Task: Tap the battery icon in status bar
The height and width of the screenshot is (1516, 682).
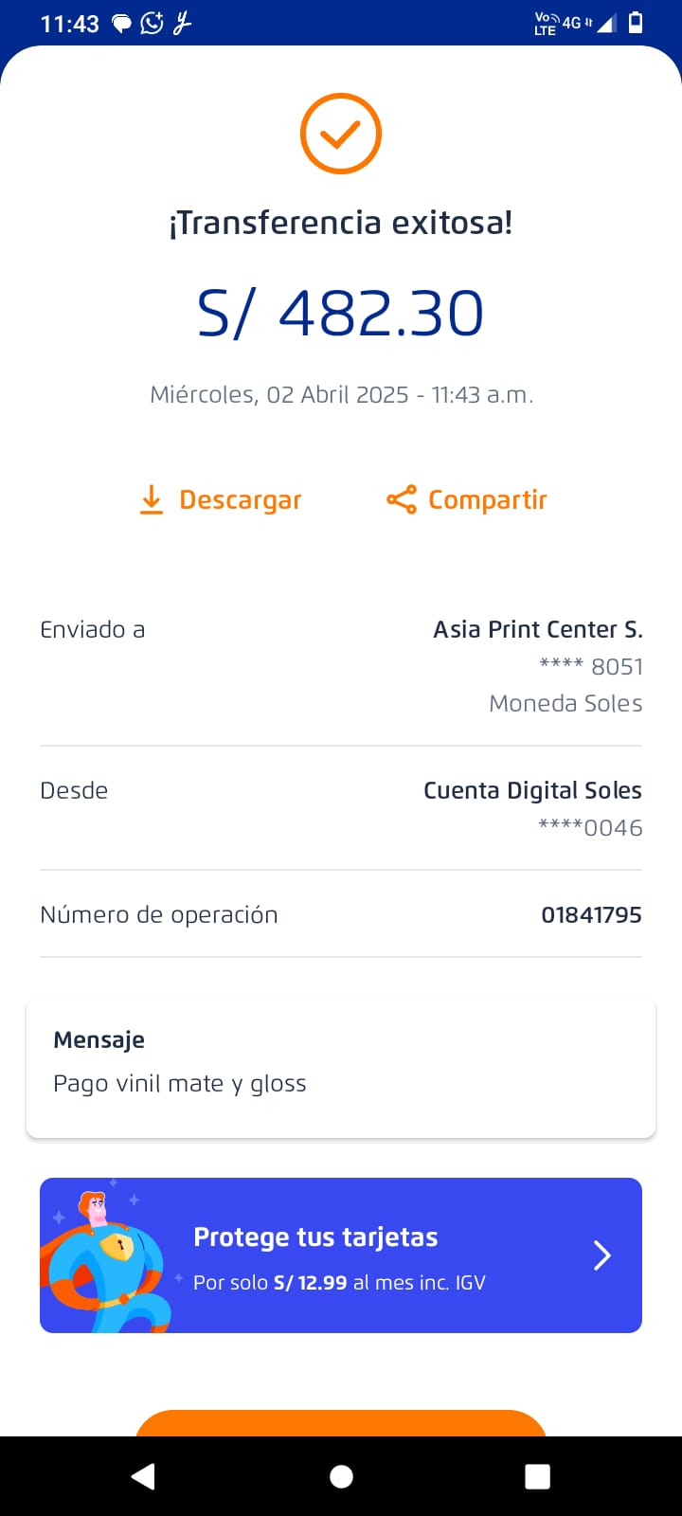Action: (x=637, y=23)
